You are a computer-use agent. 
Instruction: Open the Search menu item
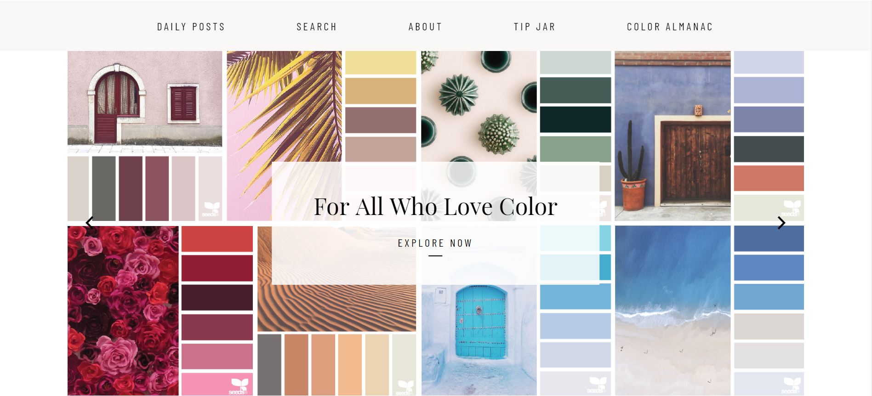pos(317,27)
